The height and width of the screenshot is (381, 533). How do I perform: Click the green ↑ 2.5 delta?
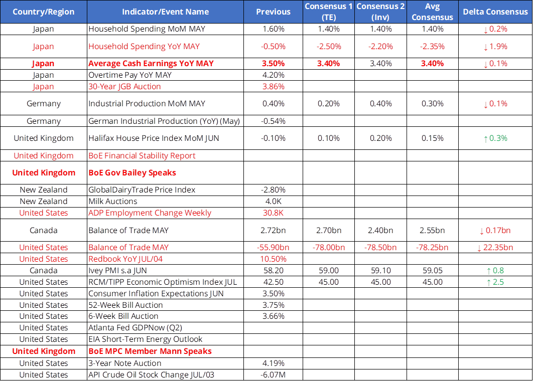pos(495,282)
